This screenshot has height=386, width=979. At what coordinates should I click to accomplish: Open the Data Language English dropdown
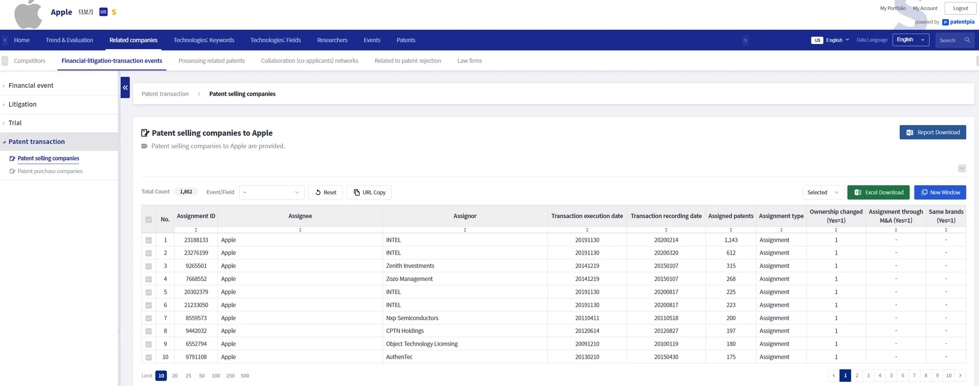910,40
